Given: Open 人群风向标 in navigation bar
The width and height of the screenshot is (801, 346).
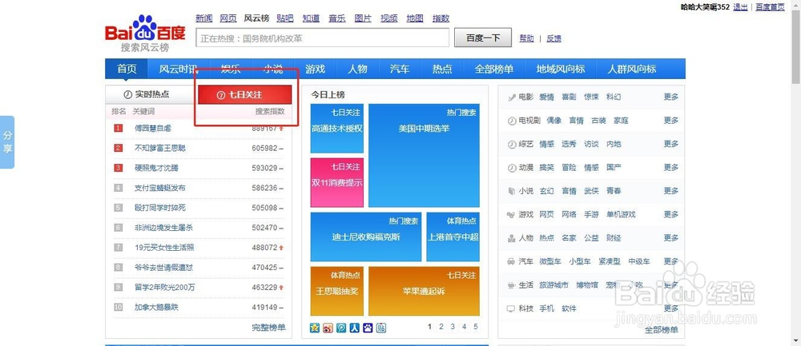Looking at the screenshot, I should pos(632,69).
